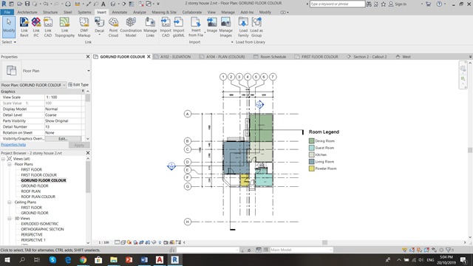473x266 pixels.
Task: Open Skype from the taskbar
Action: click(x=52, y=259)
